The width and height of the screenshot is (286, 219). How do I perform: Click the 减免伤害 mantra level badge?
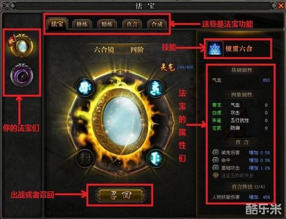click(x=216, y=152)
